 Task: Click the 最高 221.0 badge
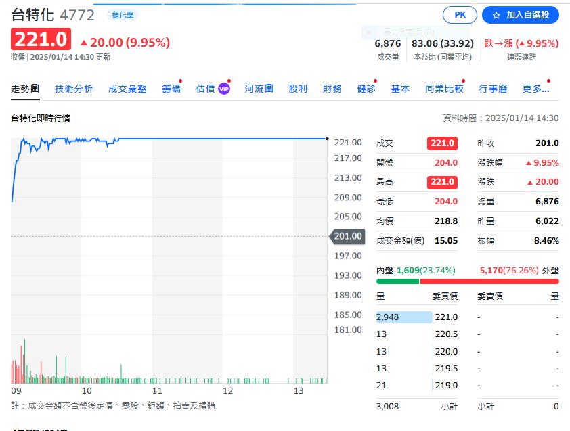(442, 182)
